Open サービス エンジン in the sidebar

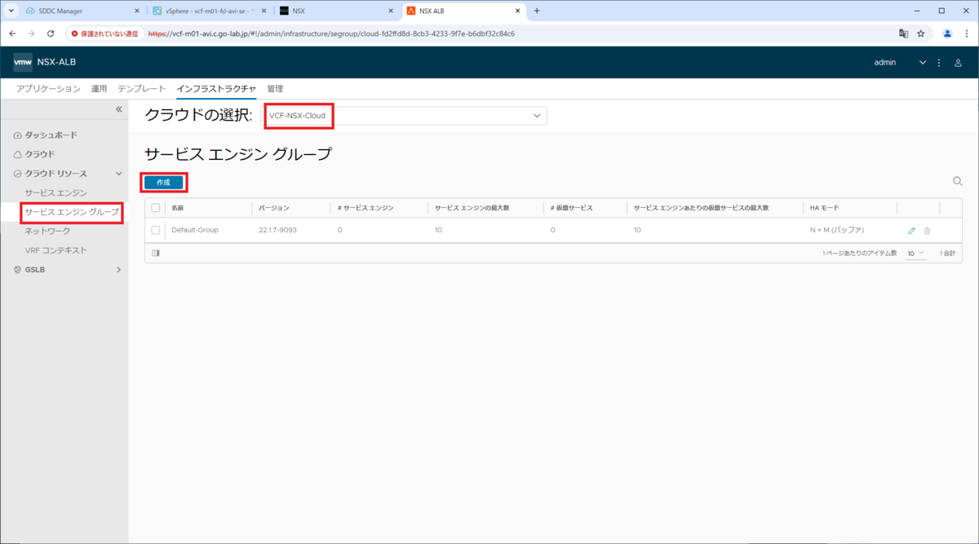click(55, 193)
